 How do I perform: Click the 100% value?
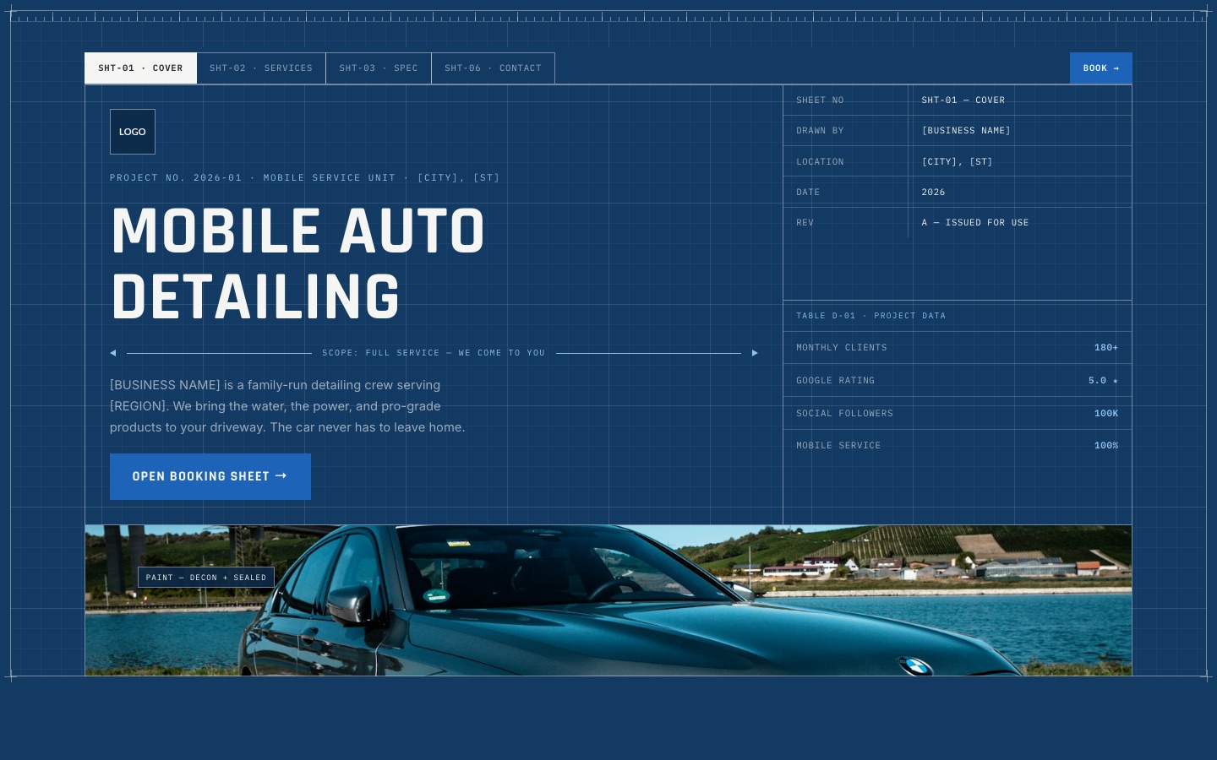(1106, 446)
